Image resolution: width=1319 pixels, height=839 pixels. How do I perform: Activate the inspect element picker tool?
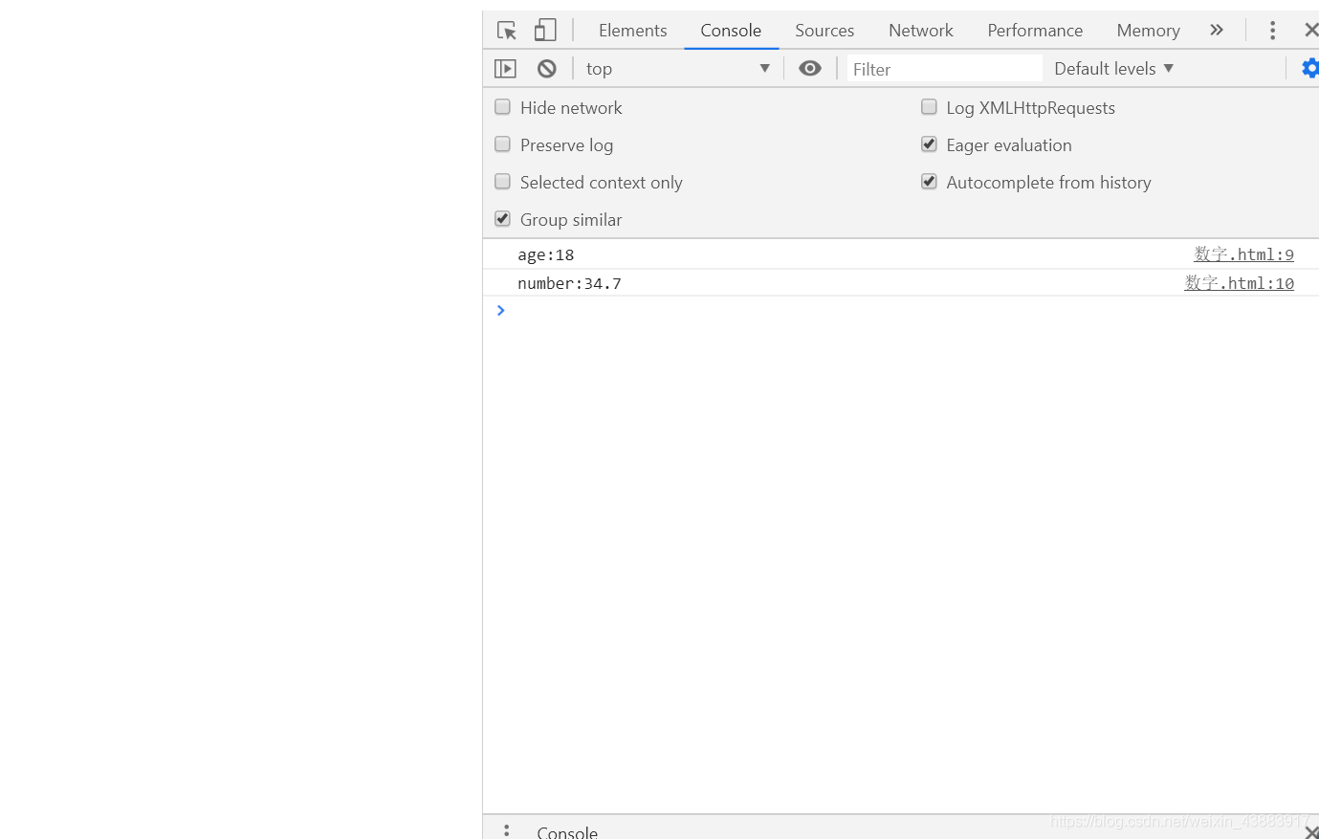click(x=507, y=31)
